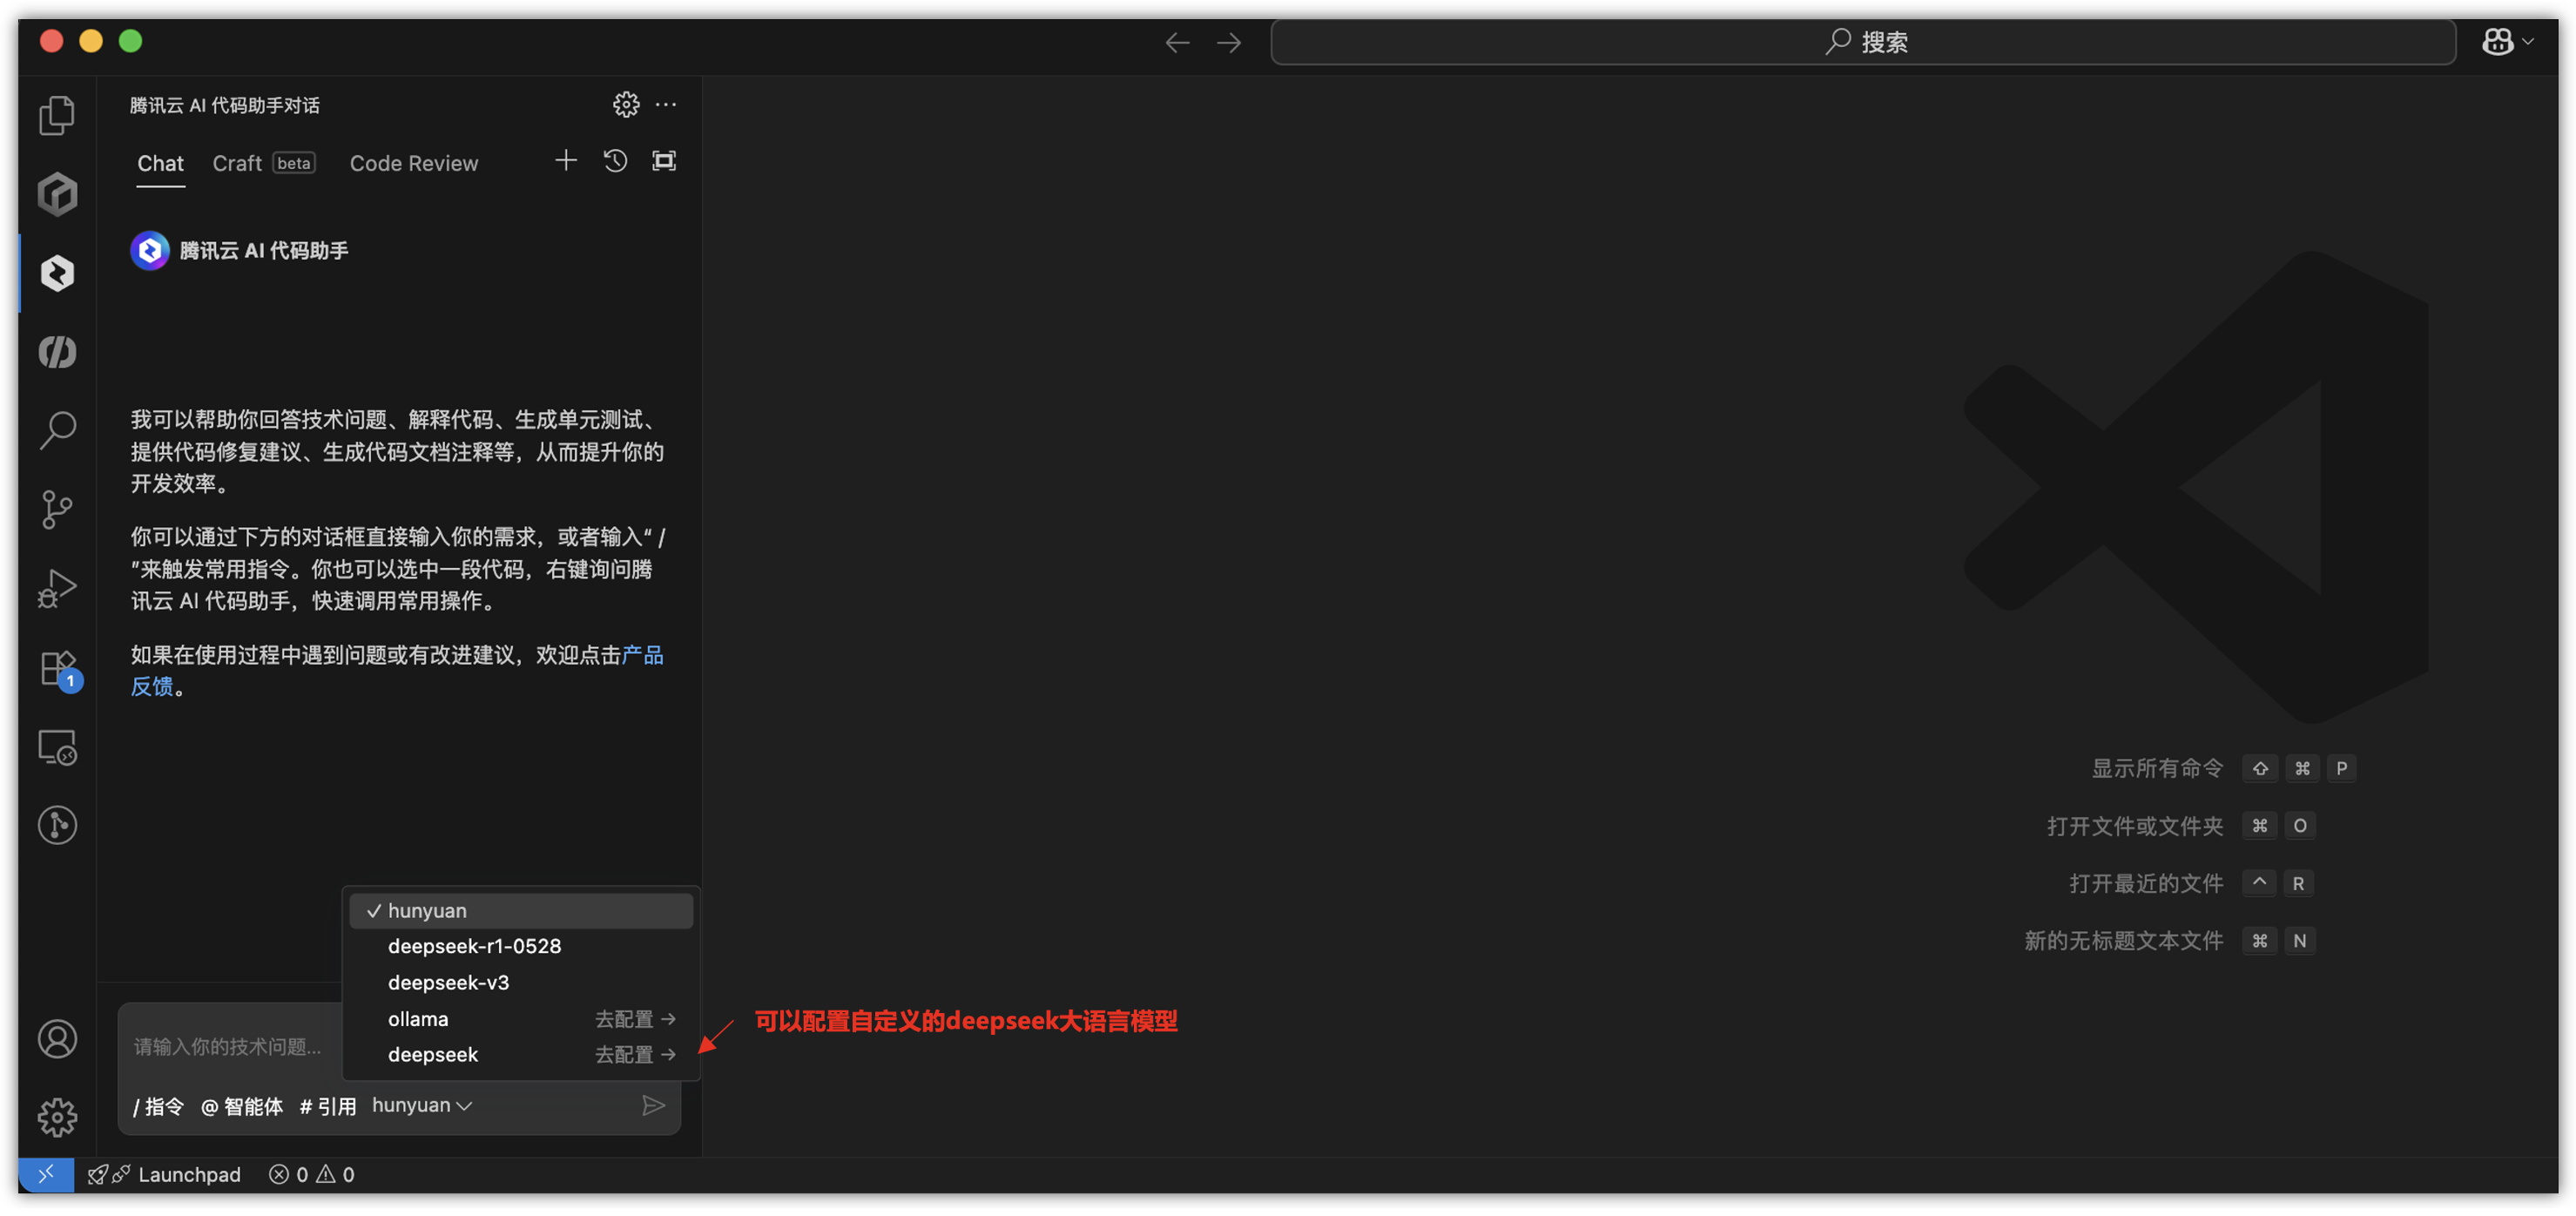This screenshot has width=2576, height=1216.
Task: Click 腾讯云 AI 代码助手 avatar logo
Action: [x=150, y=250]
